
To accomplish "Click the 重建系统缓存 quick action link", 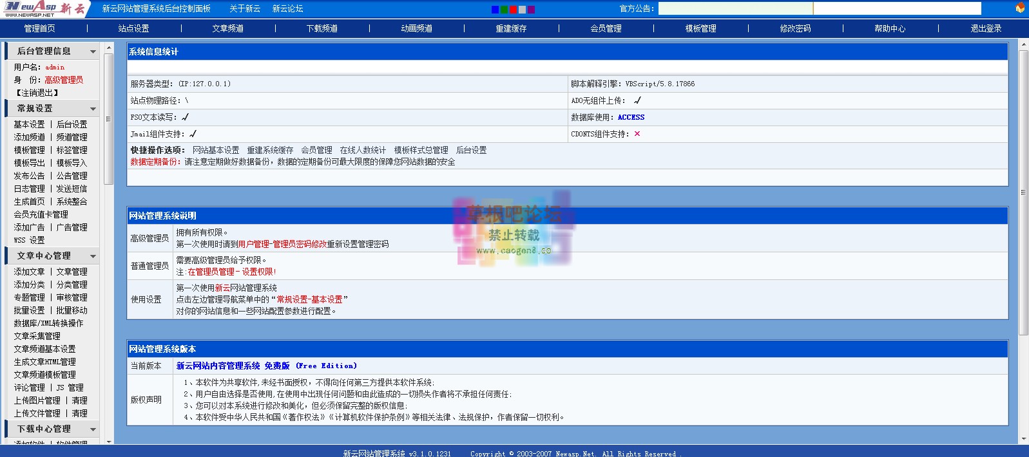I will point(270,150).
